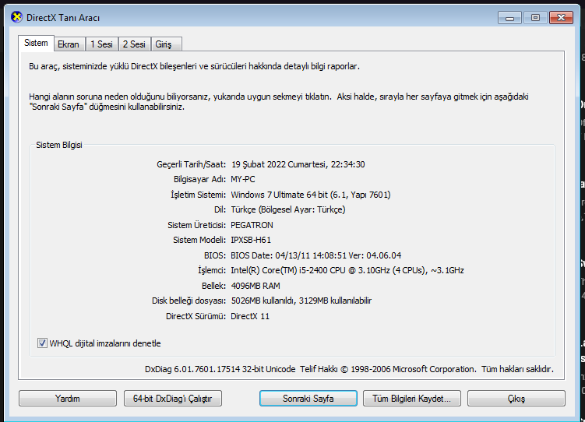Select the Sistem tab
This screenshot has height=422, width=585.
pyautogui.click(x=36, y=44)
